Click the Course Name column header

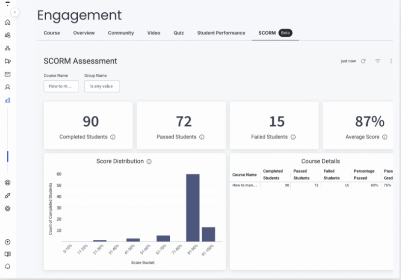click(245, 175)
